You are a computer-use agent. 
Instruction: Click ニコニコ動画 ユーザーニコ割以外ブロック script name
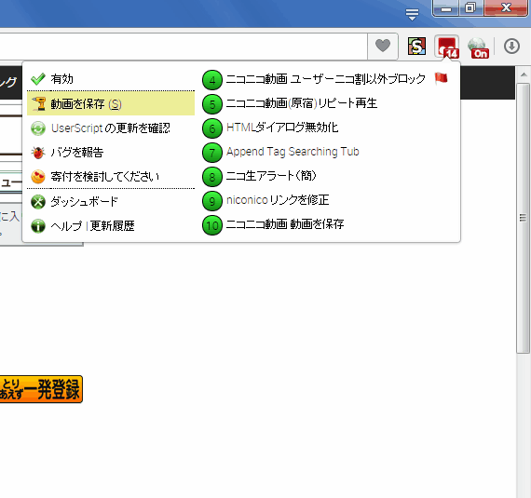point(325,79)
